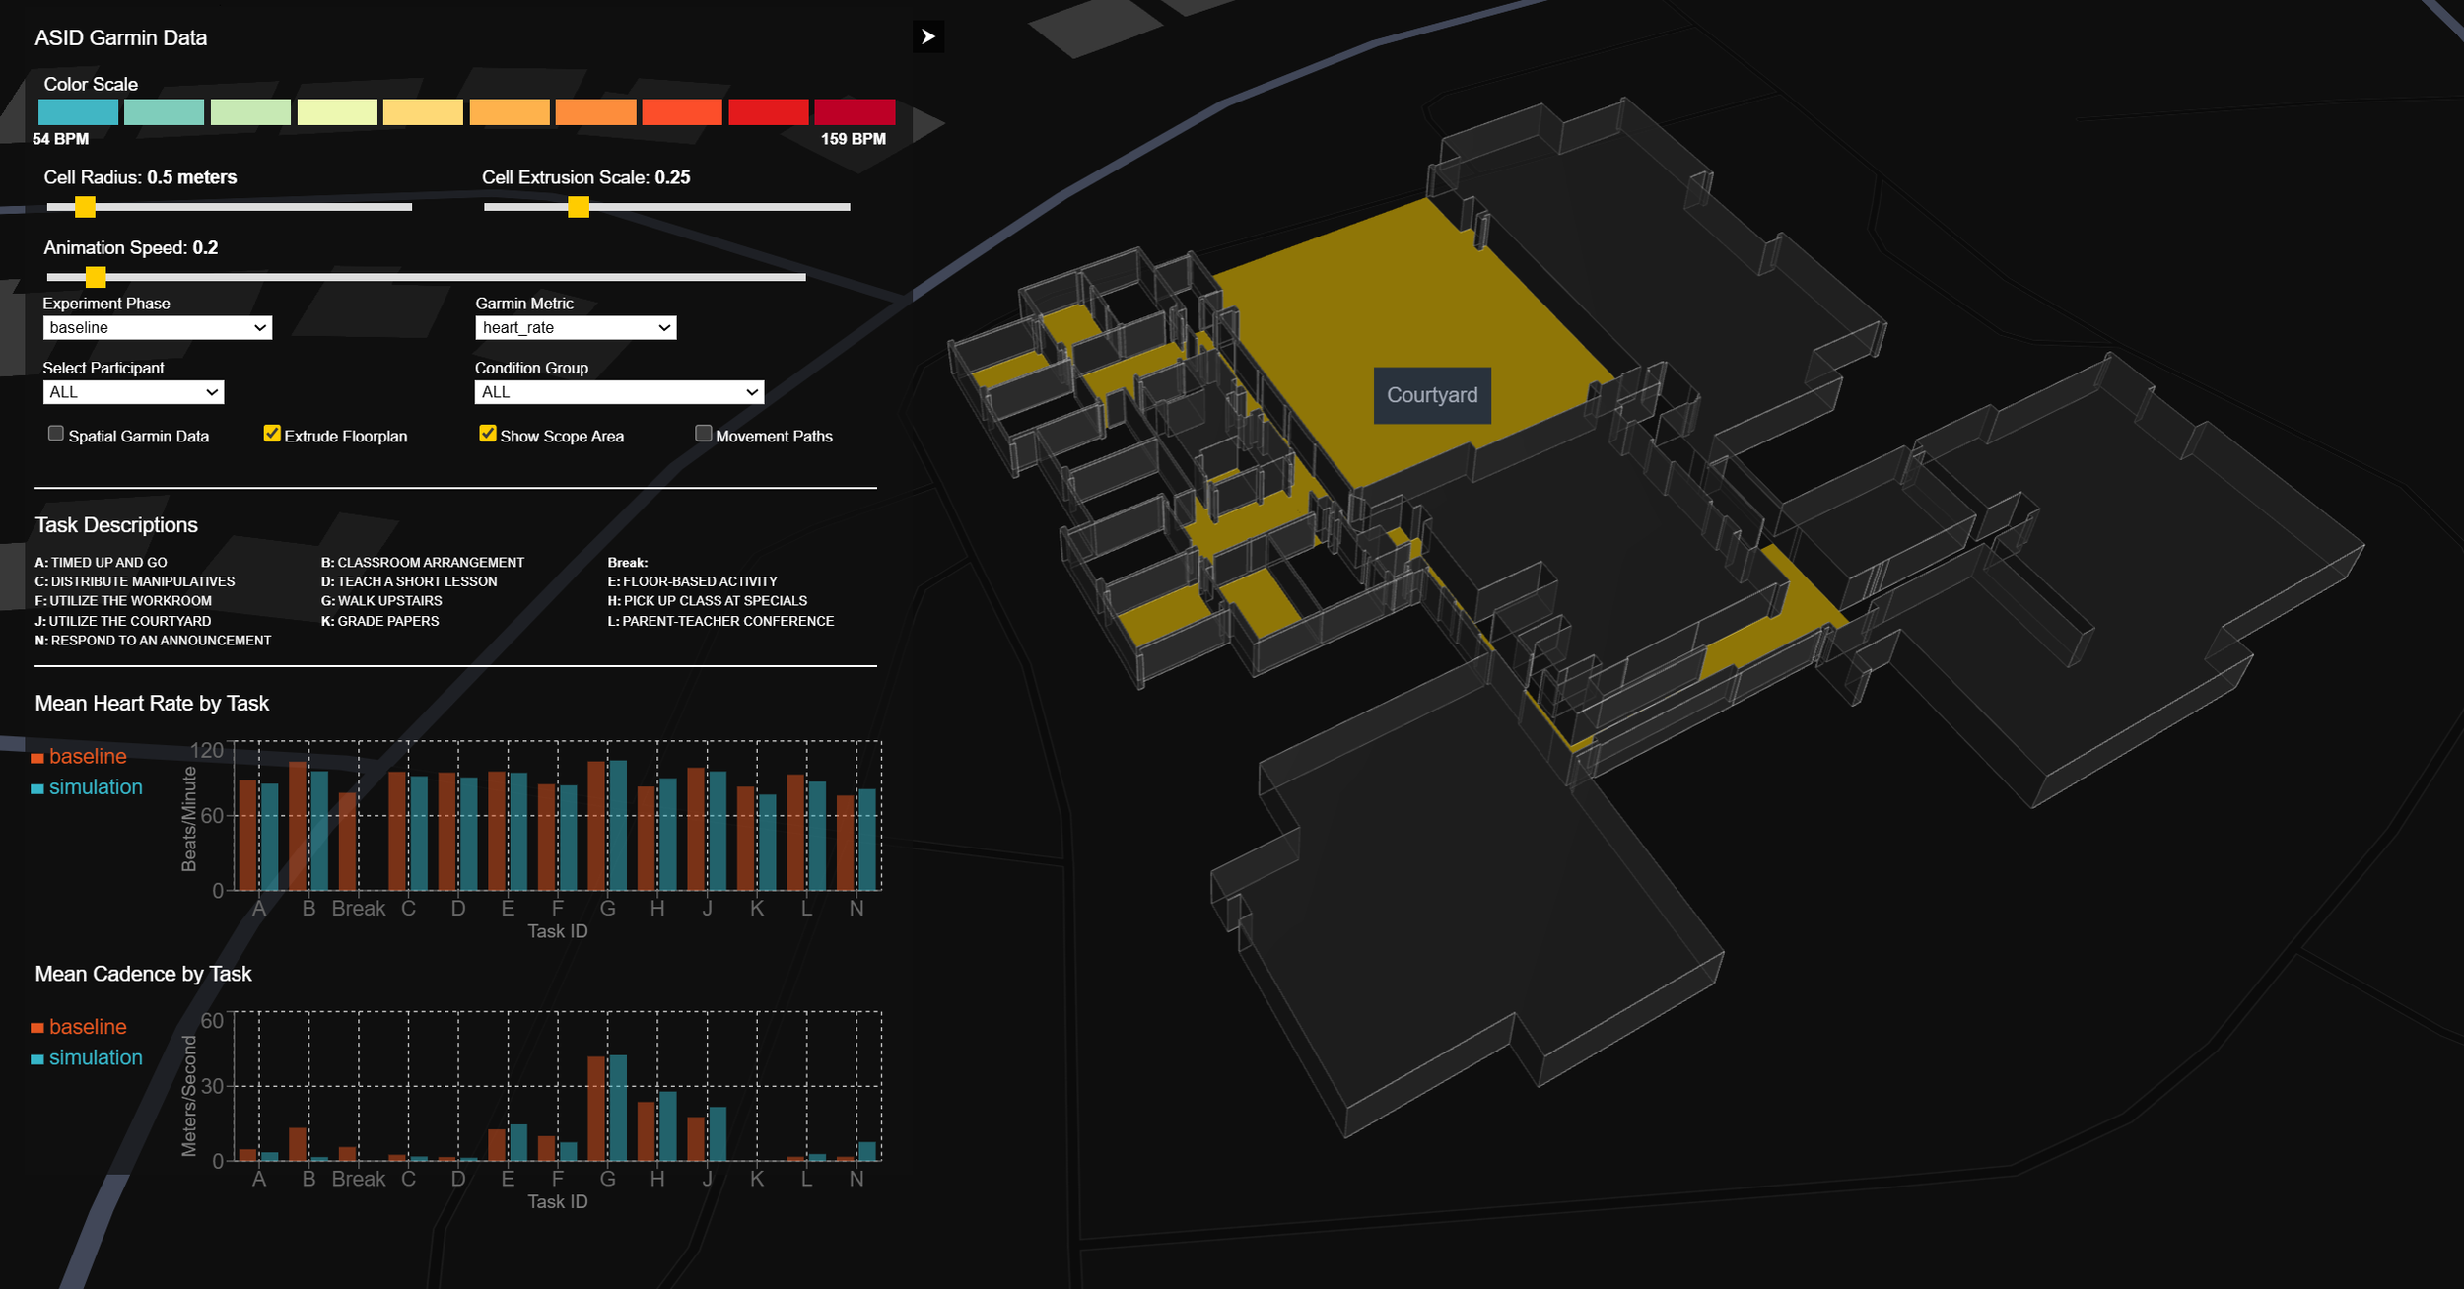
Task: Click baseline legend in Heart Rate chart
Action: (x=87, y=756)
